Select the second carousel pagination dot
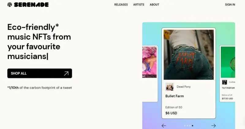The image size is (245, 129). pos(187,126)
